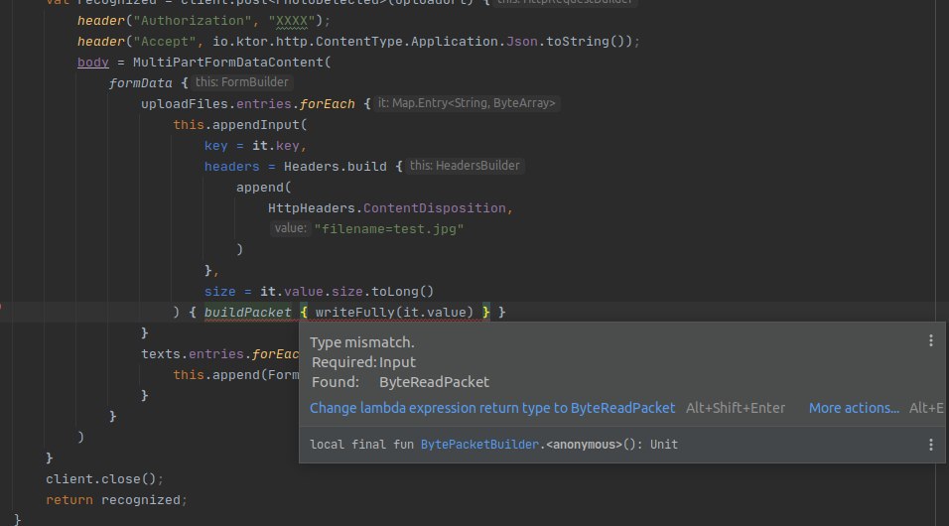Place the cursor in the "filename=test.jpg" string
Screen dimensions: 949x526
coord(388,229)
